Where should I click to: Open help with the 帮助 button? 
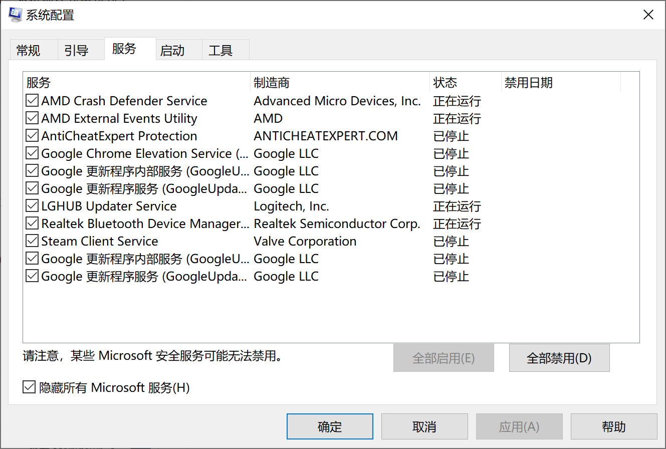[614, 426]
